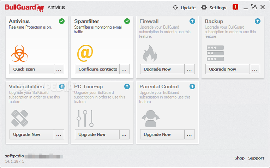The height and width of the screenshot is (168, 270).
Task: Click the softpedia account name
Action: pyautogui.click(x=14, y=156)
